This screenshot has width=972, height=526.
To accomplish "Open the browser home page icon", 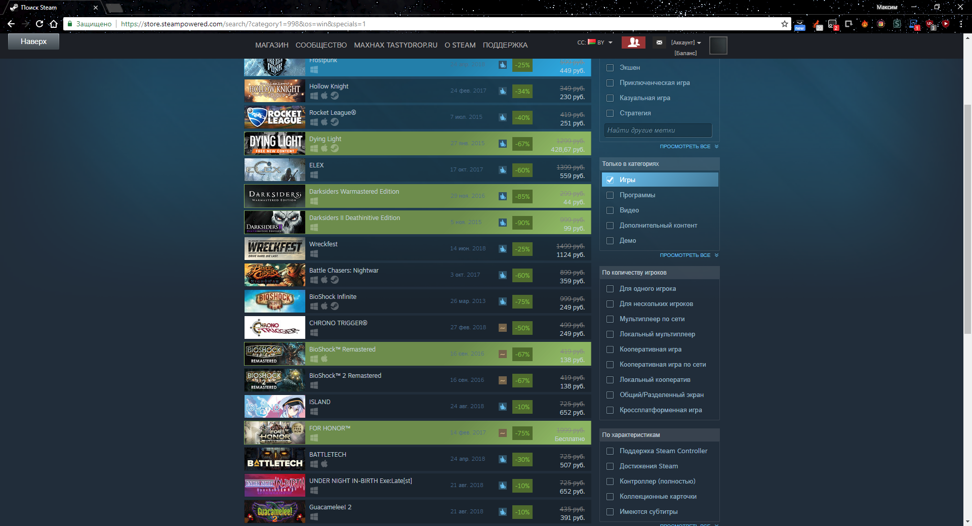I will click(x=54, y=24).
